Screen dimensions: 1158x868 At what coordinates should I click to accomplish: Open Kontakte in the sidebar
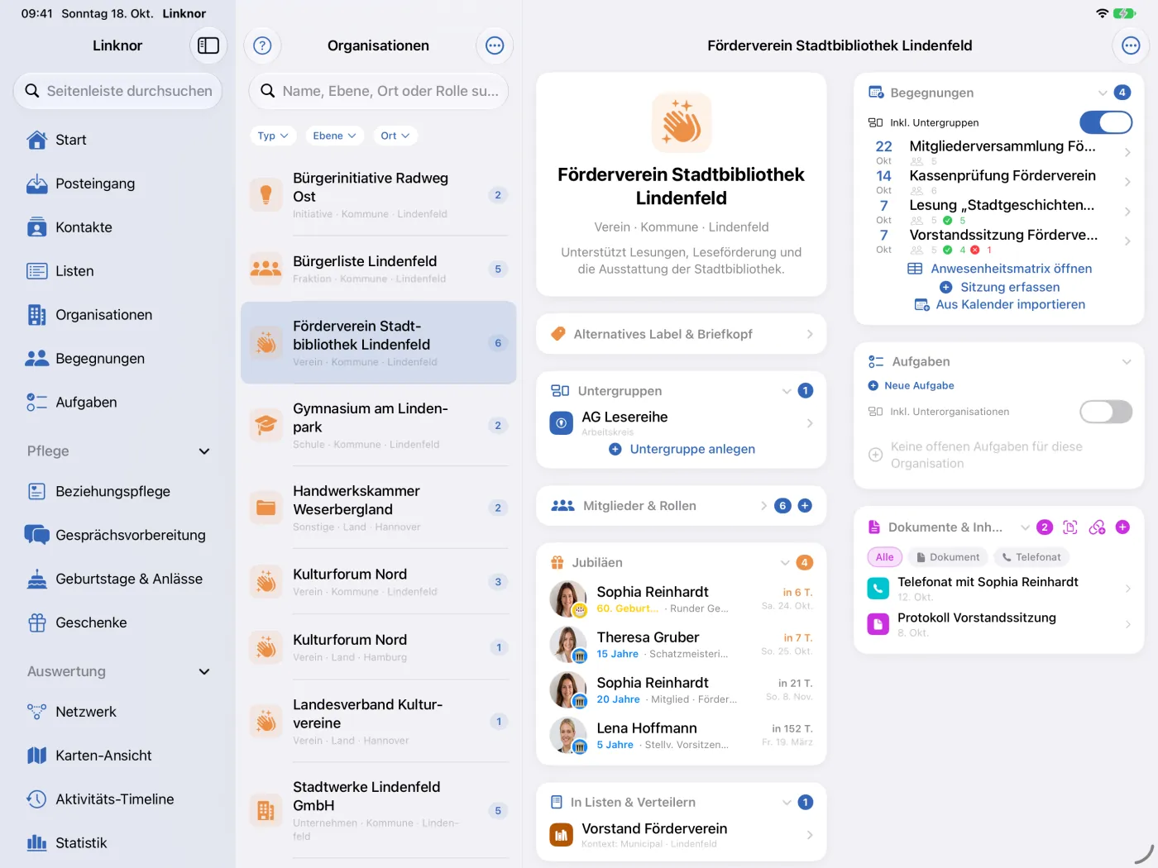coord(117,227)
